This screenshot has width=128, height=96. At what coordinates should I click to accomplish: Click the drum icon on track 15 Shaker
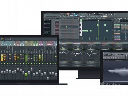34,45
